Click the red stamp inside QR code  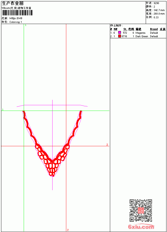pyautogui.click(x=141, y=210)
